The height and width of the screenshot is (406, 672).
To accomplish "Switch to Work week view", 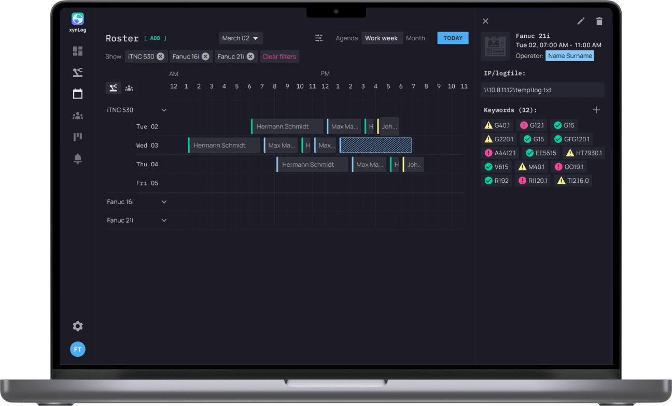I will 382,38.
